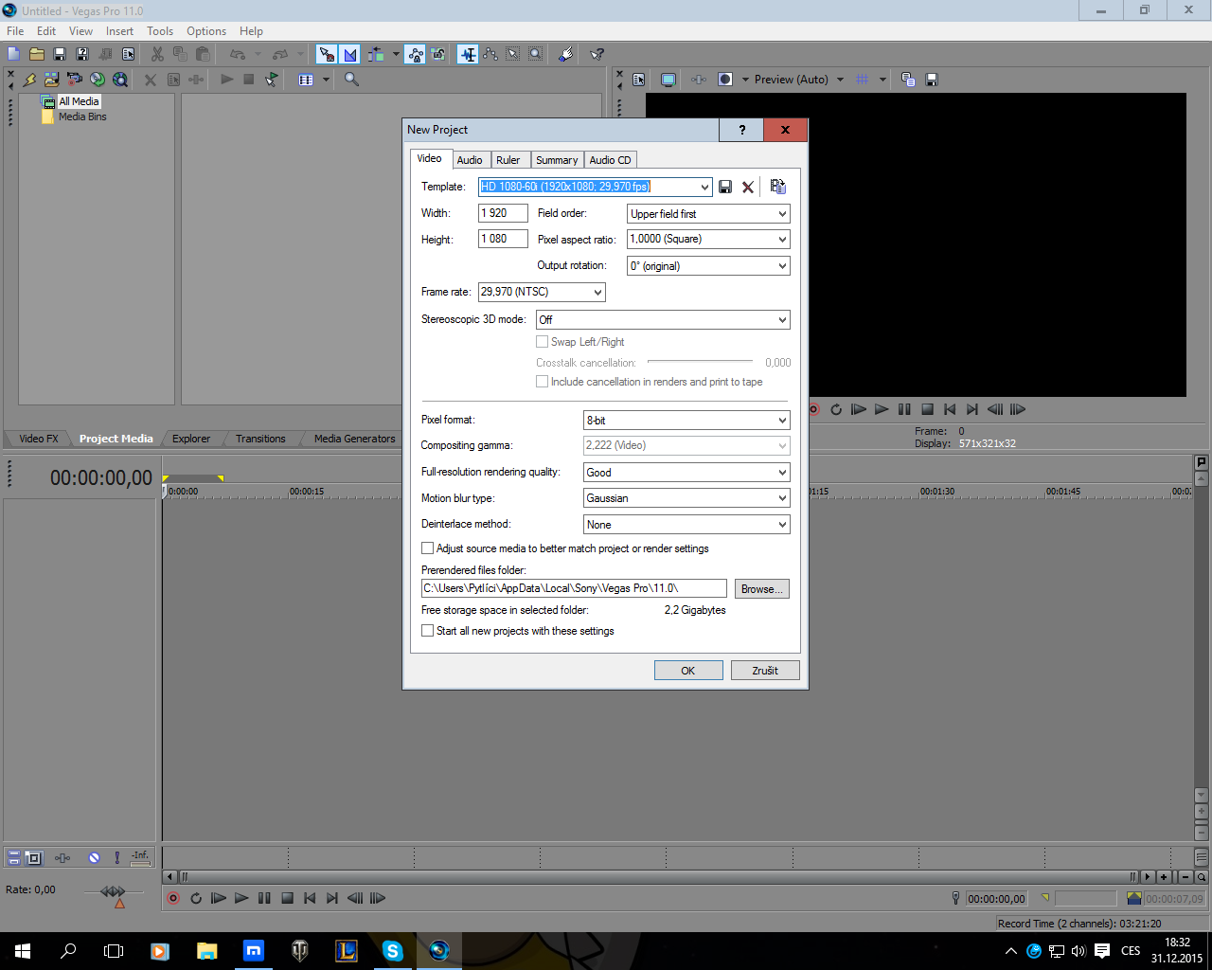The height and width of the screenshot is (970, 1212).
Task: Click the Delete Template X icon
Action: pos(748,187)
